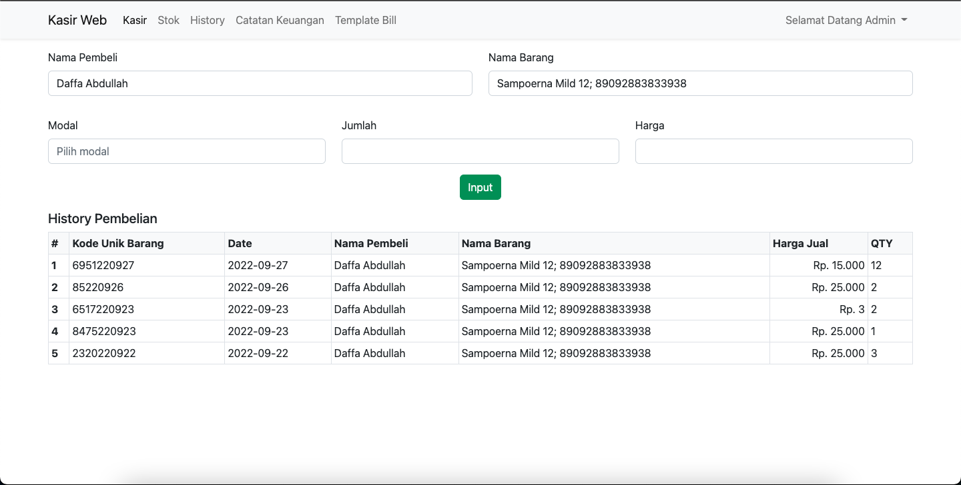Open the Pilih modal selector field

pyautogui.click(x=187, y=151)
